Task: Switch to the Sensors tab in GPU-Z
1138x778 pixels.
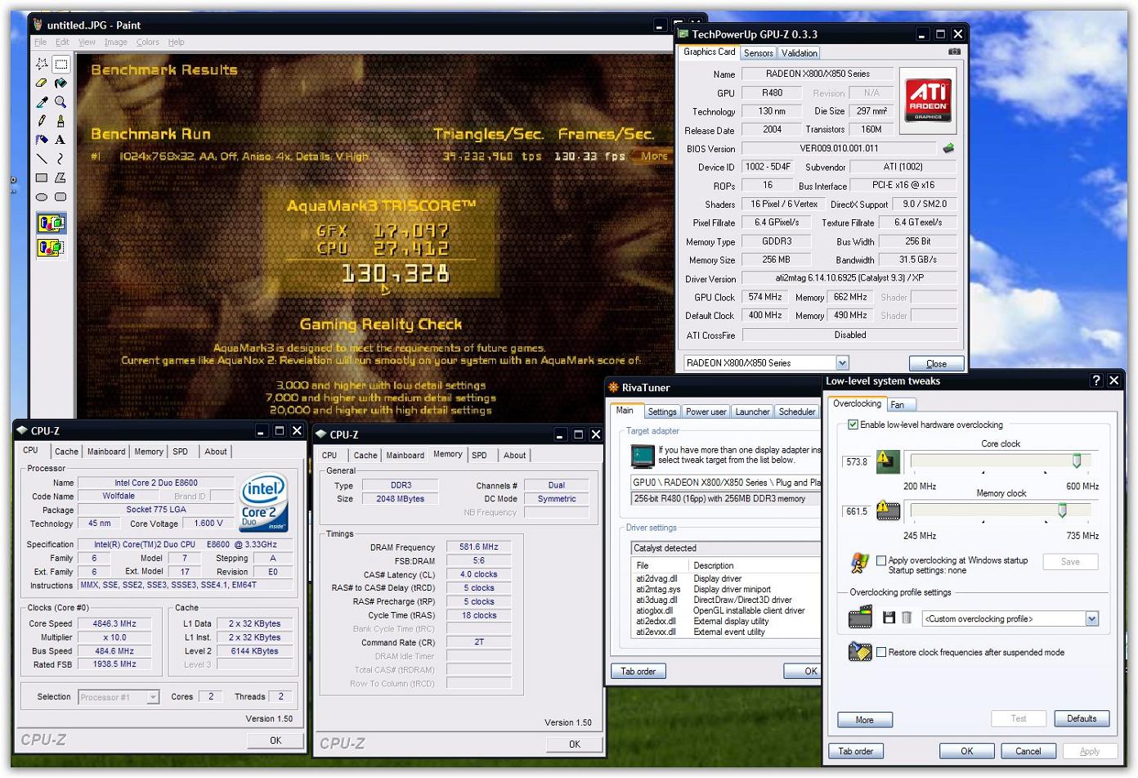Action: pyautogui.click(x=759, y=52)
